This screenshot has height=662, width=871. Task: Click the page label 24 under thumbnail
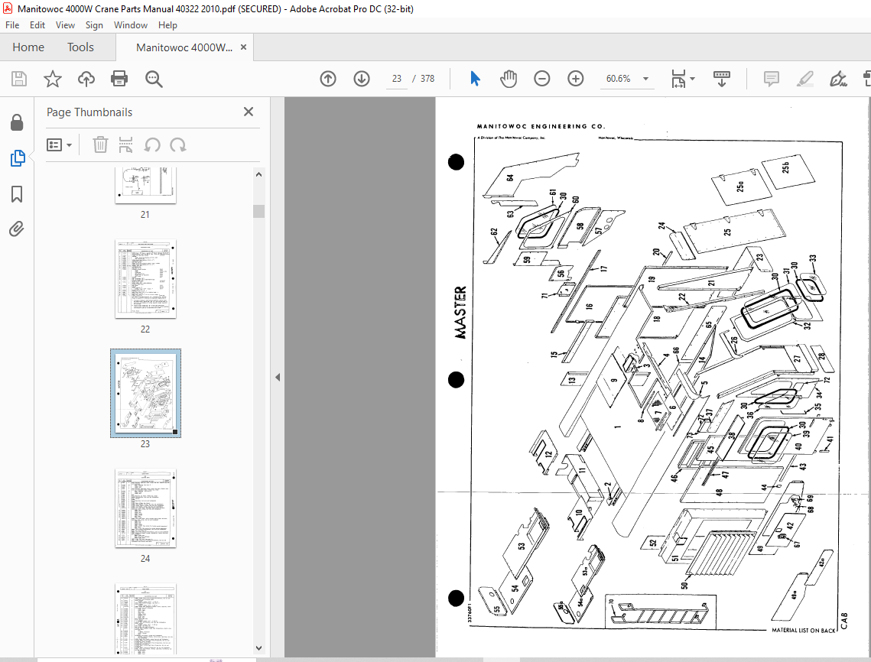point(145,559)
